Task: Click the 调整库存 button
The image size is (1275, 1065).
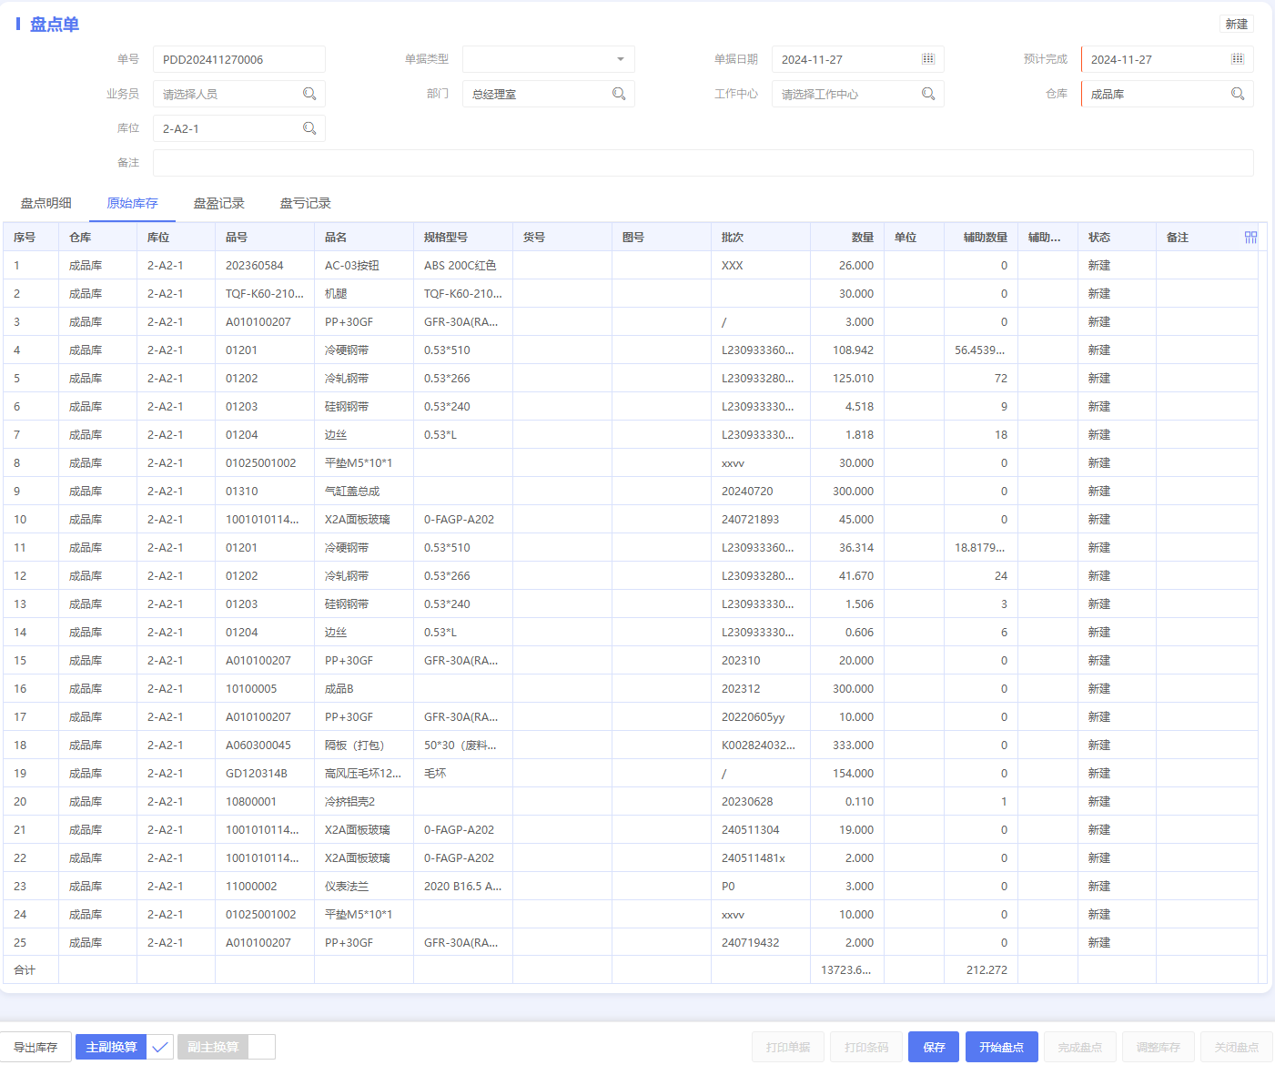Action: pyautogui.click(x=1159, y=1047)
